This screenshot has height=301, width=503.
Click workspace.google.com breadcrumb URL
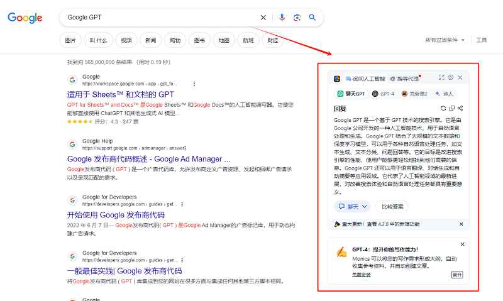click(x=130, y=84)
